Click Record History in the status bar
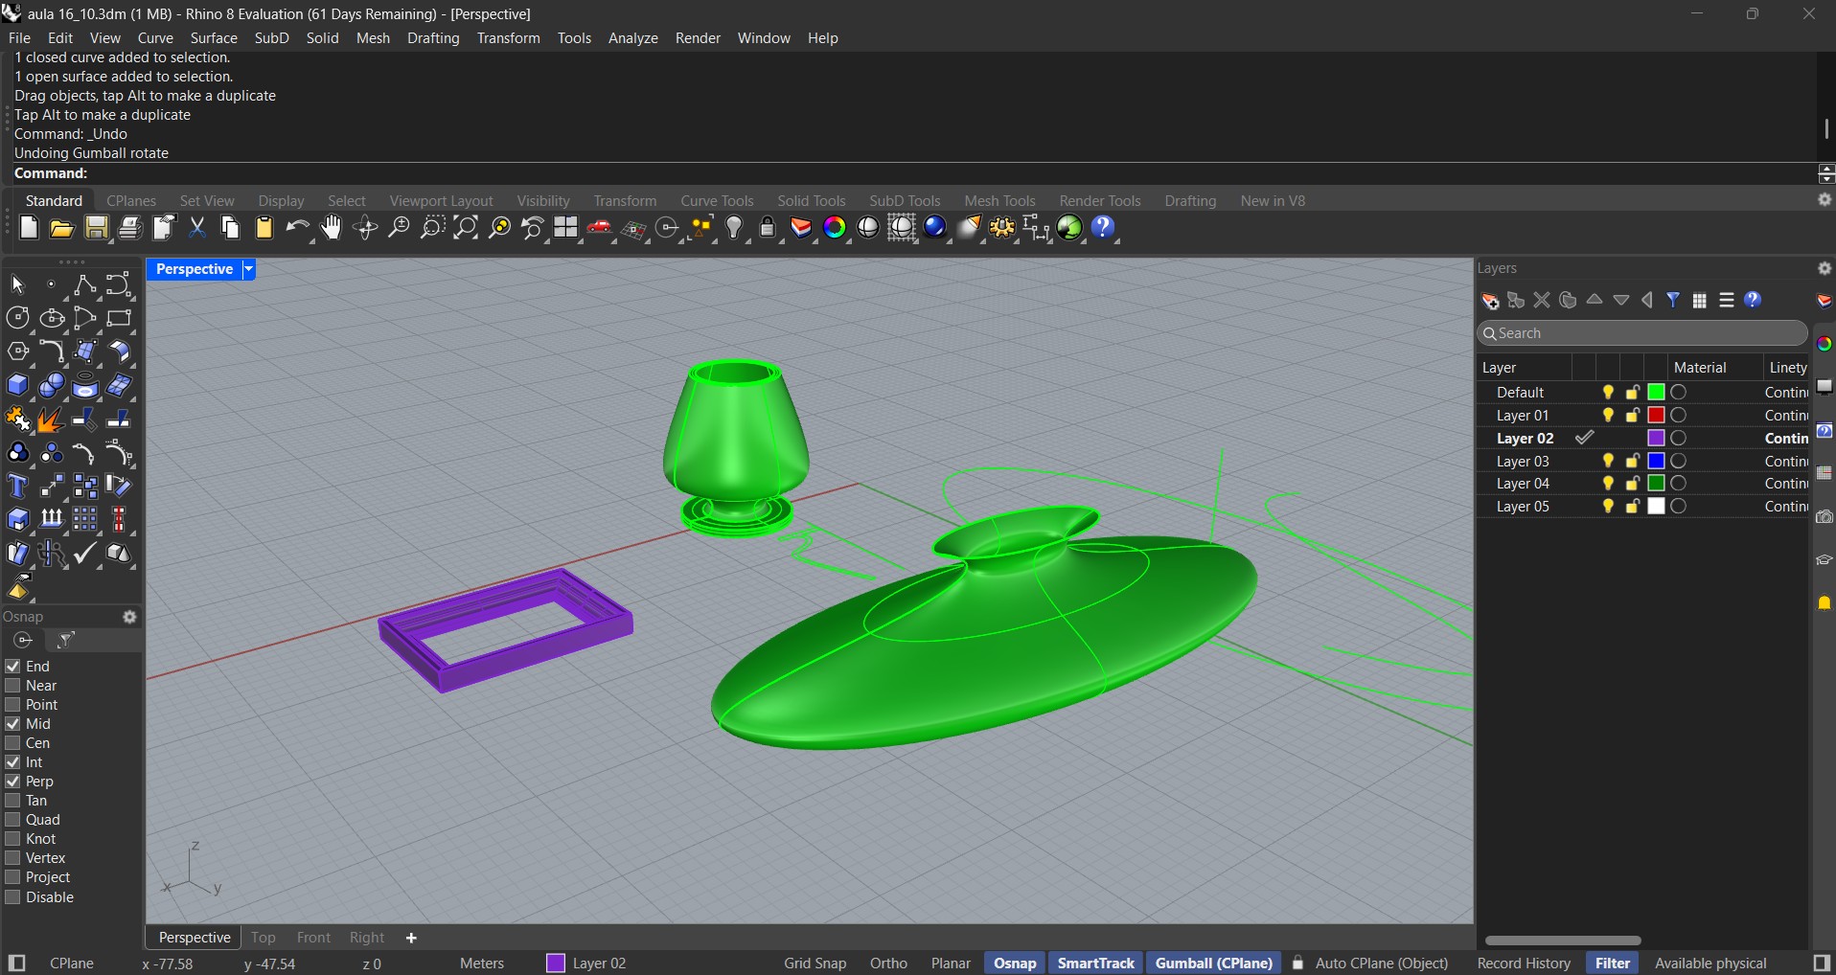This screenshot has width=1836, height=975. point(1523,963)
